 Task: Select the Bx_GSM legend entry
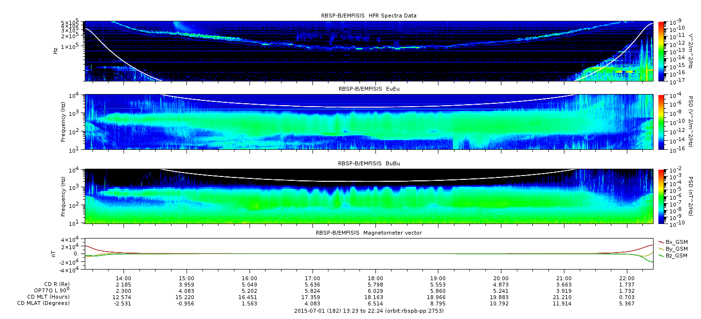(676, 242)
